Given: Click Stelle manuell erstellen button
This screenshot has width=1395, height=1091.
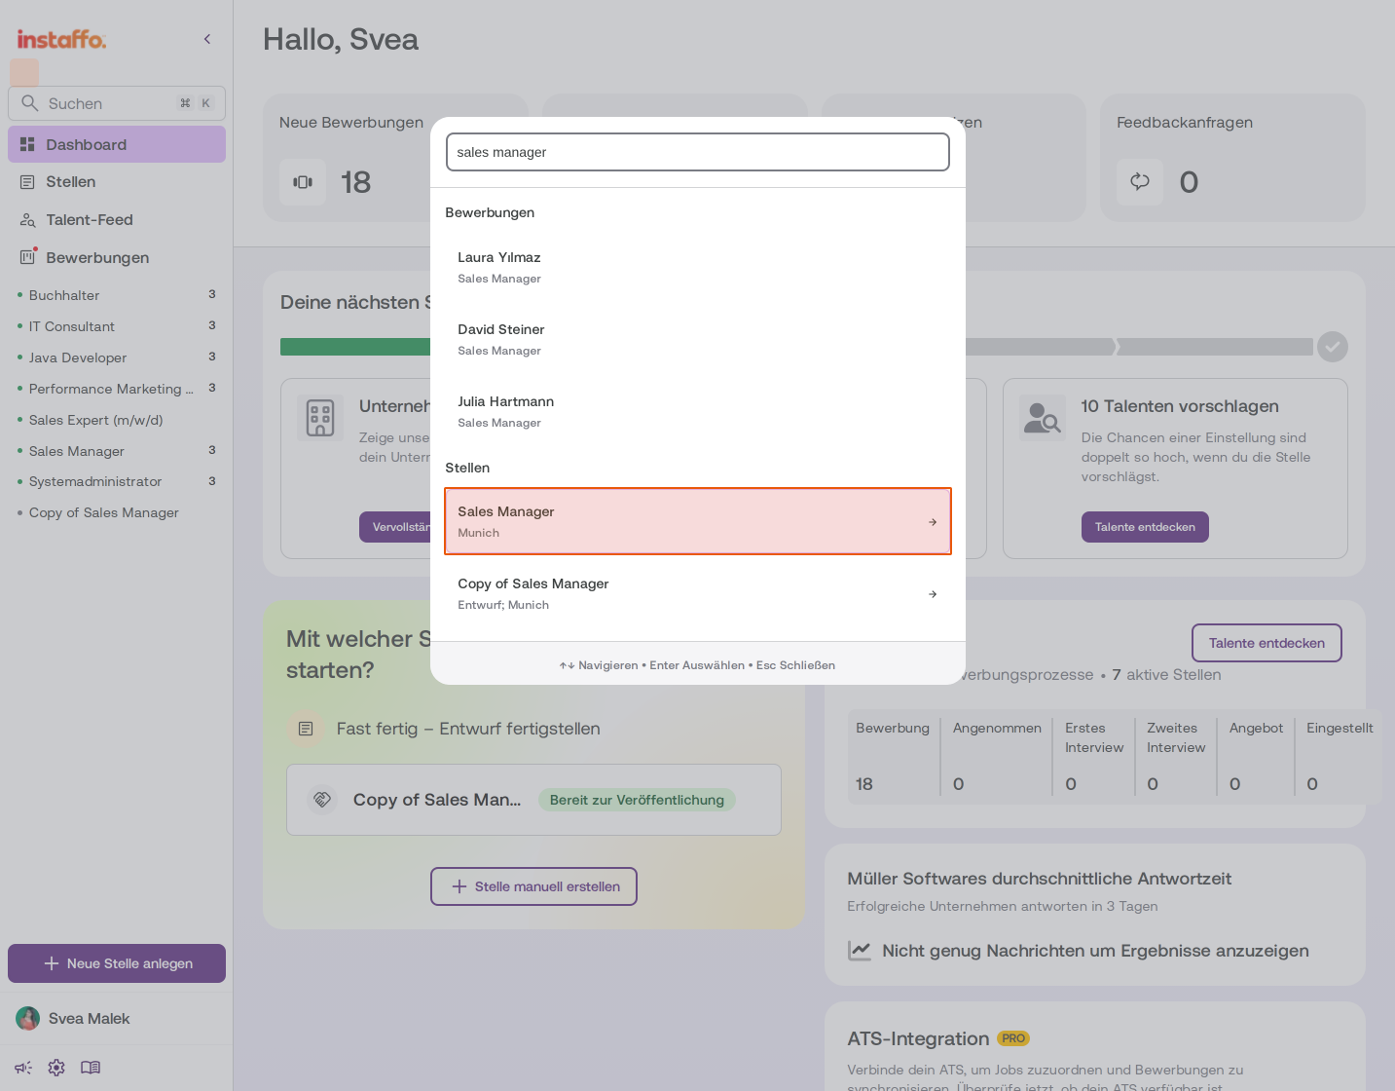Looking at the screenshot, I should click(533, 886).
